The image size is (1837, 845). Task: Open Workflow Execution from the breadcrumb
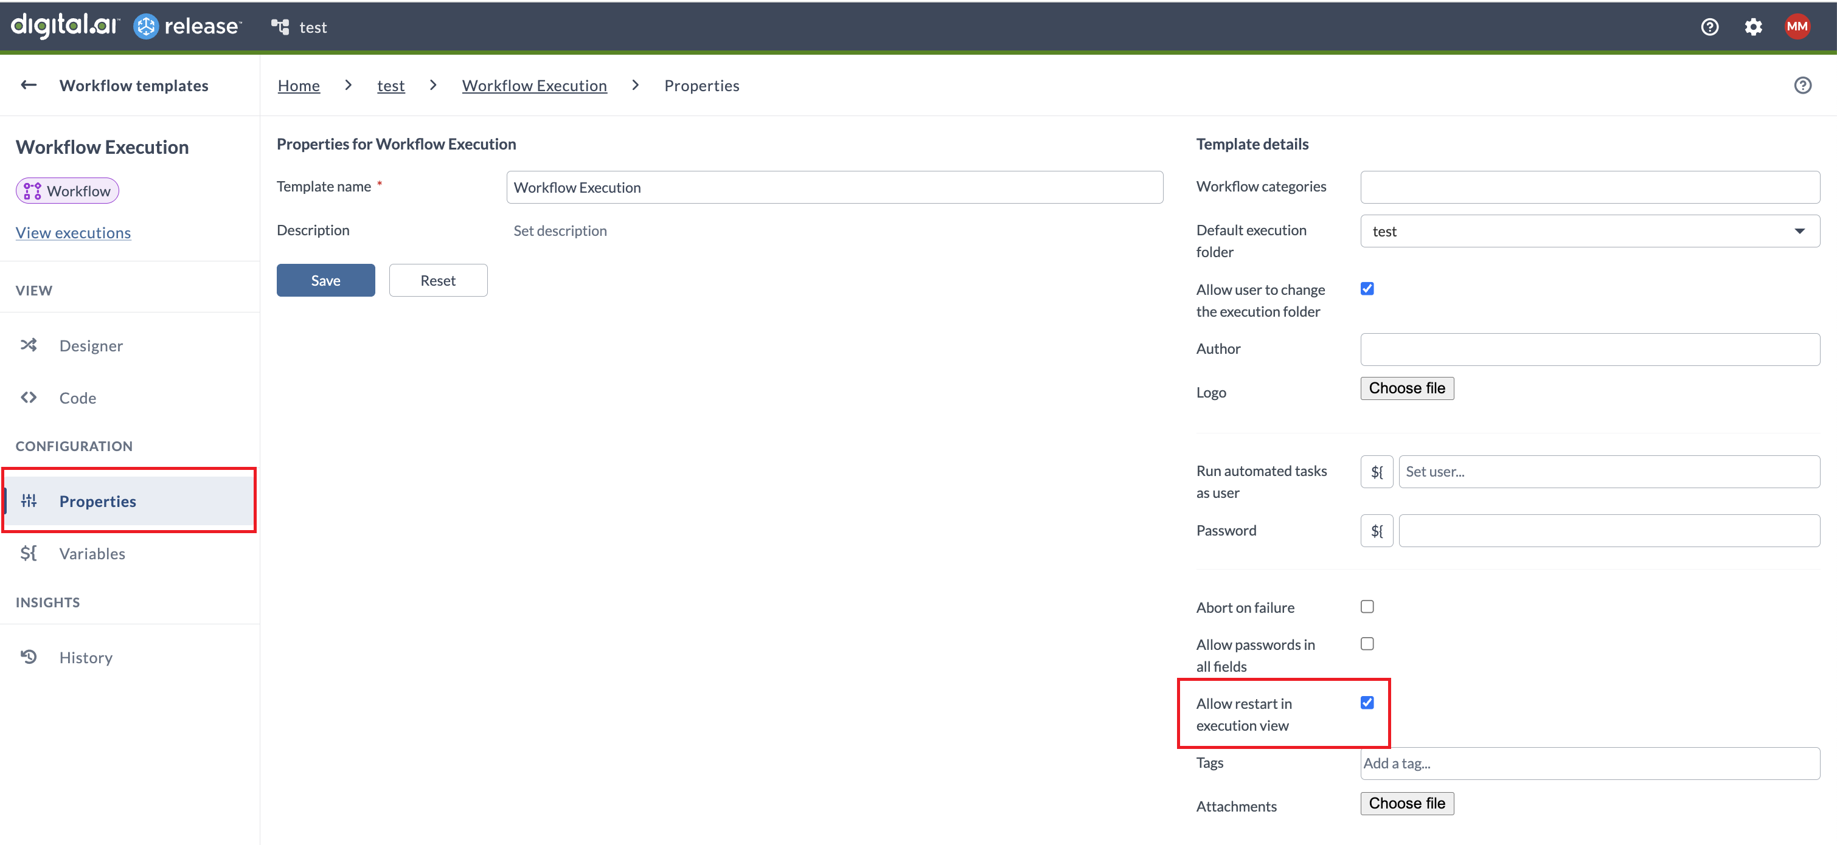pyautogui.click(x=535, y=84)
